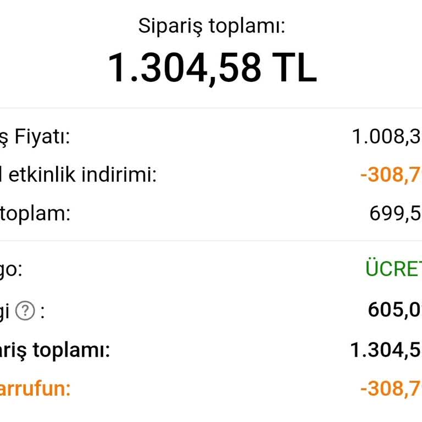The width and height of the screenshot is (422, 422).
Task: Select the orange discount amount beside etkinlik indirimi
Action: [x=391, y=175]
